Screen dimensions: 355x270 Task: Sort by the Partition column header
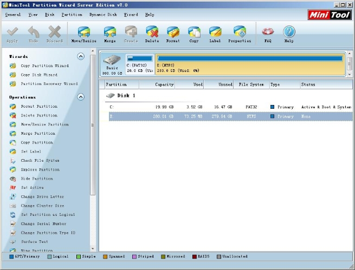pos(122,84)
